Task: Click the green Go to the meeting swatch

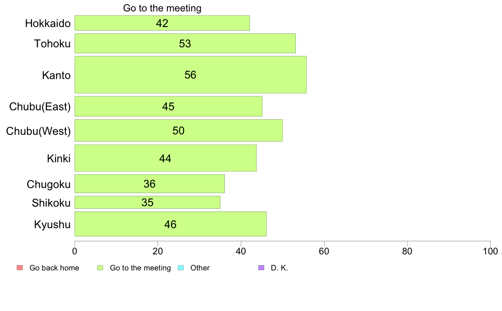Action: [x=100, y=268]
